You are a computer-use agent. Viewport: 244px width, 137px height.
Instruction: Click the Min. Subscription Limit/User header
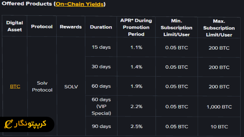tap(176, 27)
